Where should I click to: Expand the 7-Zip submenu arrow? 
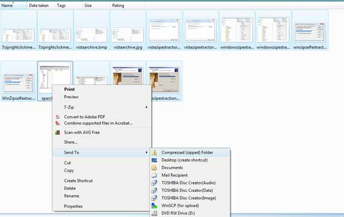coord(146,107)
